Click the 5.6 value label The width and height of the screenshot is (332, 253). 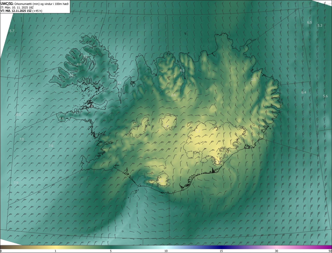pyautogui.click(x=325, y=96)
